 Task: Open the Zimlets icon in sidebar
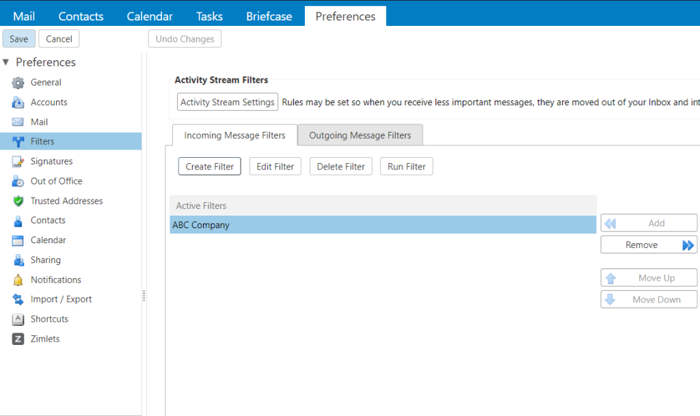(18, 339)
